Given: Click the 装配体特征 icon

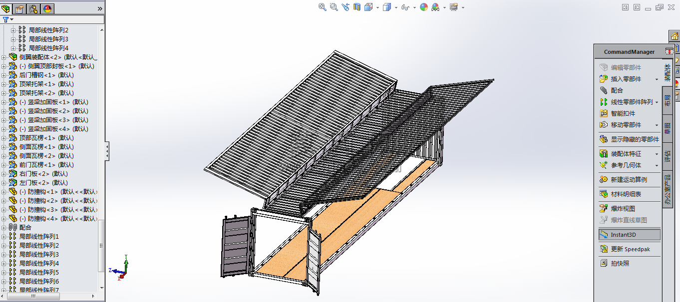Looking at the screenshot, I should (x=603, y=153).
